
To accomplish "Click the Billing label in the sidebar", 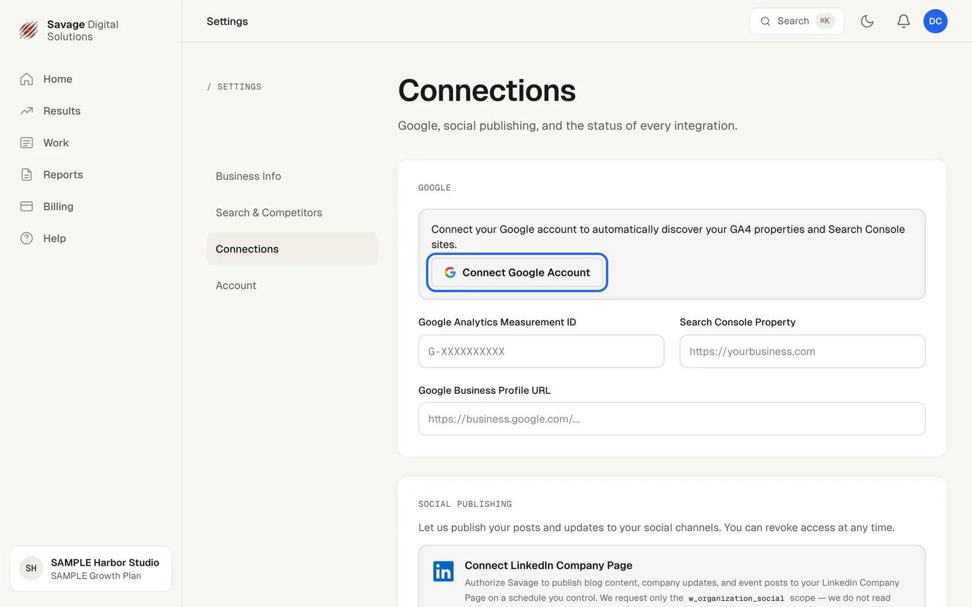I will click(x=58, y=206).
